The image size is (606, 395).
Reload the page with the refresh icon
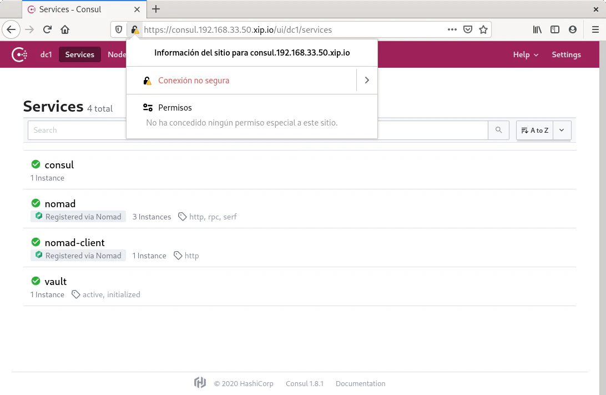tap(48, 30)
